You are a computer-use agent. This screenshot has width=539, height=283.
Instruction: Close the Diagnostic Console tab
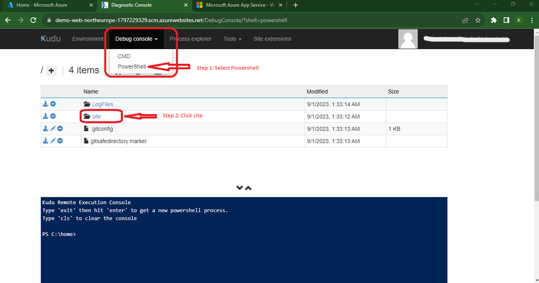(x=186, y=5)
